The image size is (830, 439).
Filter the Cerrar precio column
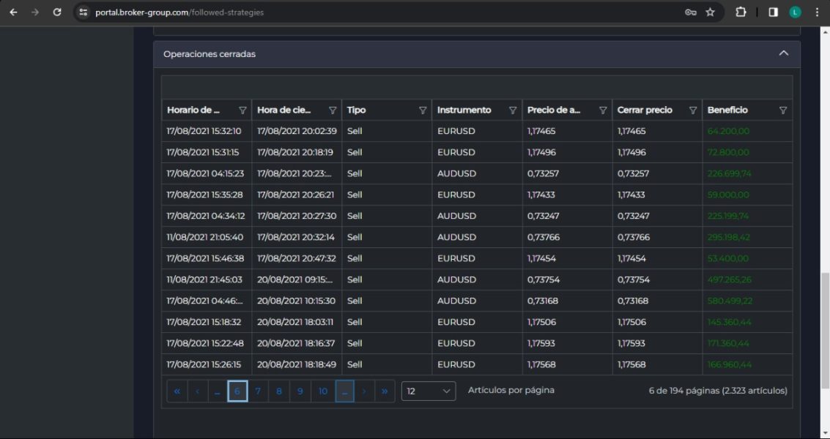click(693, 110)
